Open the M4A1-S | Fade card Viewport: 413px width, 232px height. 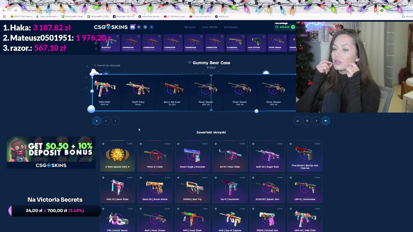coord(155,156)
